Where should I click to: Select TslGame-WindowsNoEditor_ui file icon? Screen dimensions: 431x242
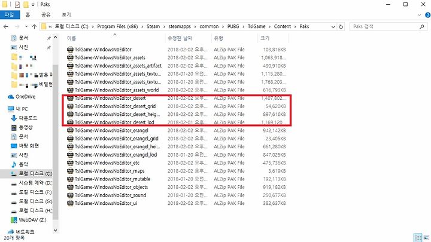(x=70, y=203)
